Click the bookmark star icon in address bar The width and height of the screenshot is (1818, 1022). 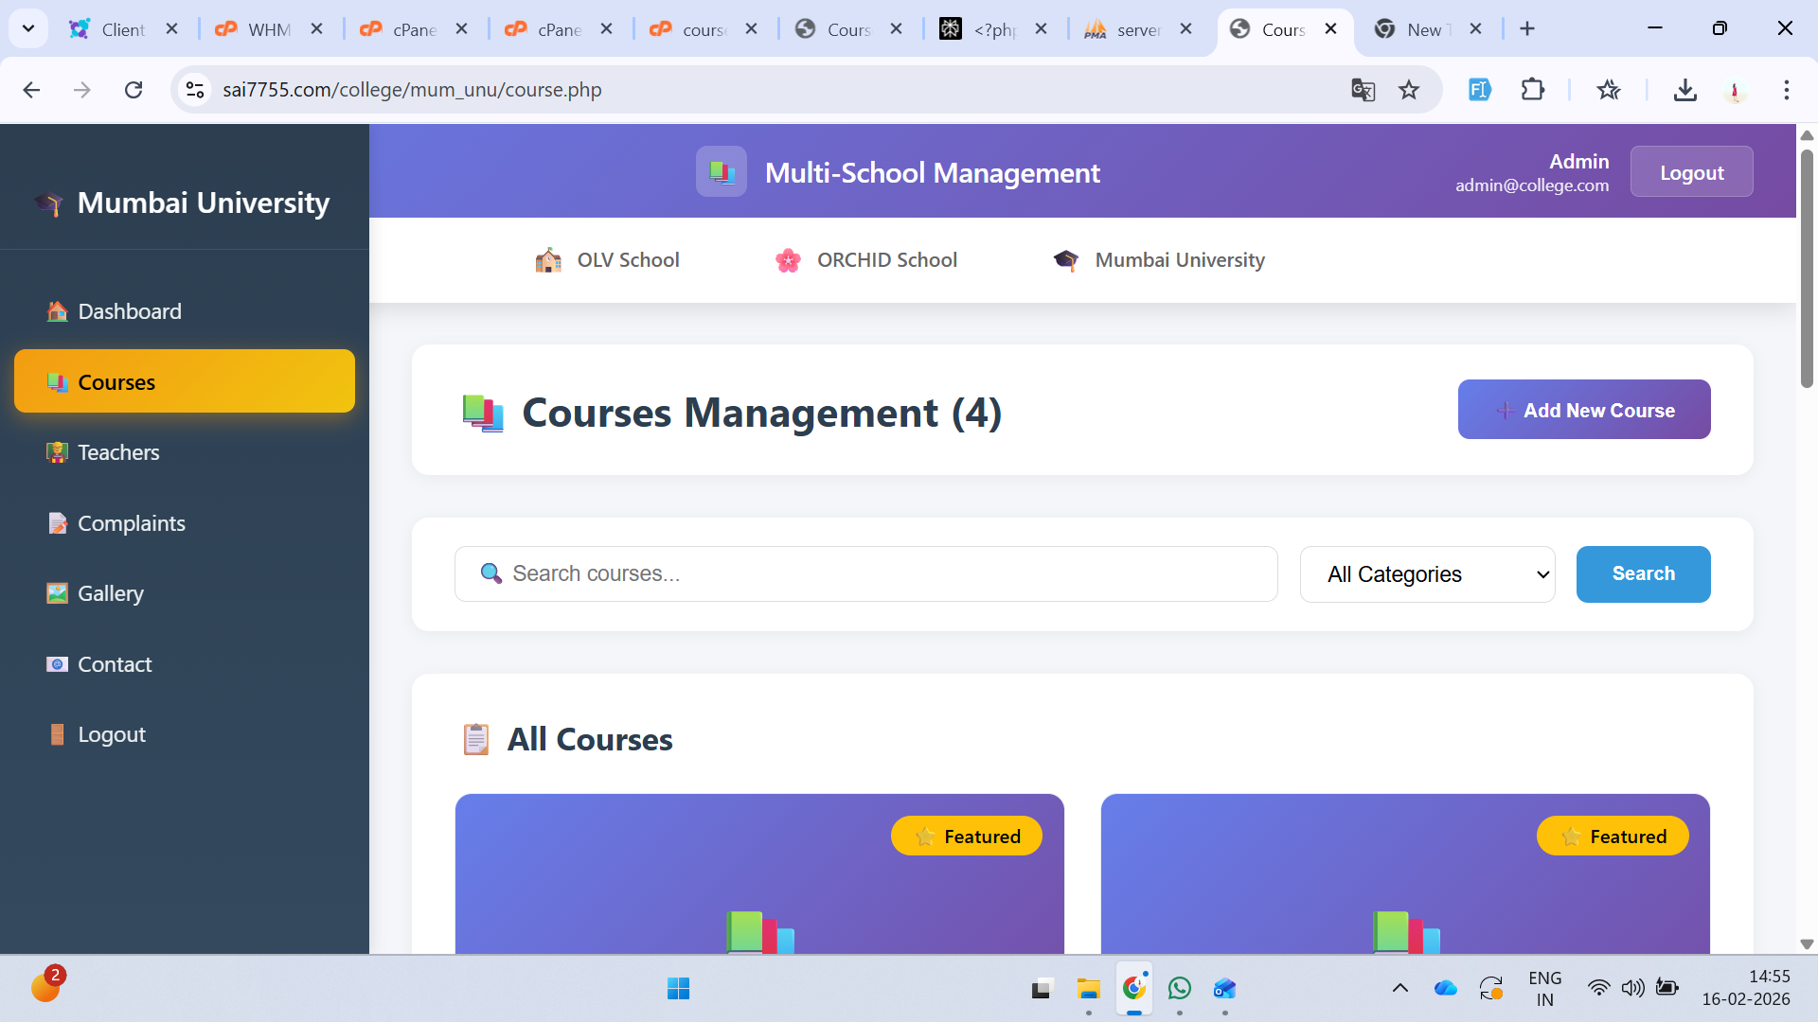(x=1409, y=90)
